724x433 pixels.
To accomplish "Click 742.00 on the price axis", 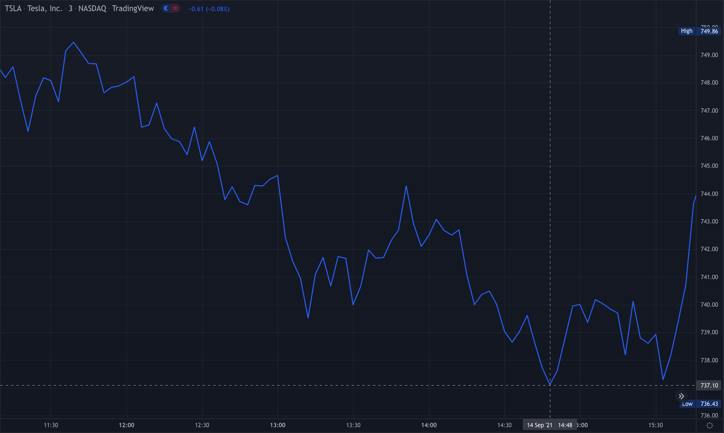I will coord(709,249).
